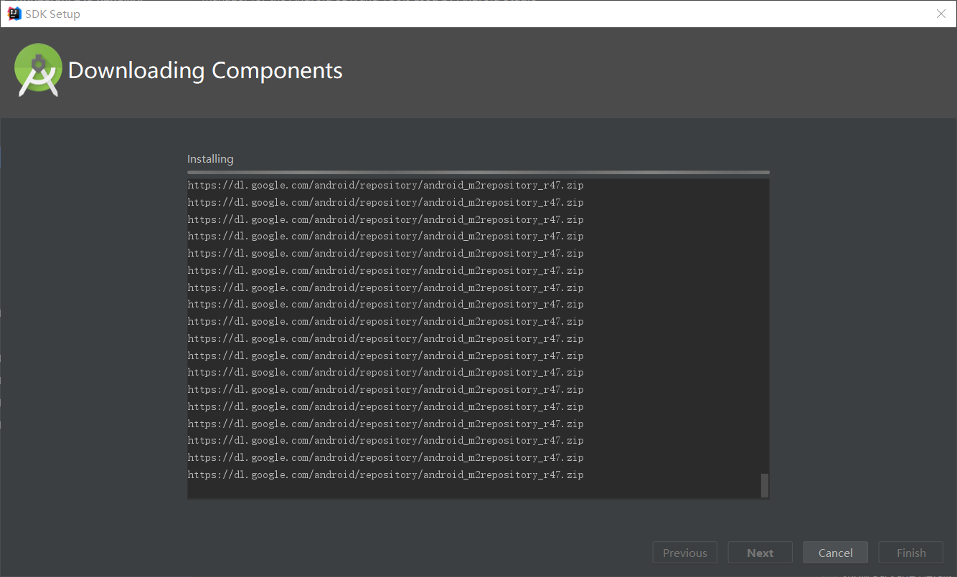Click the Finish button
Viewport: 957px width, 577px height.
coord(910,553)
